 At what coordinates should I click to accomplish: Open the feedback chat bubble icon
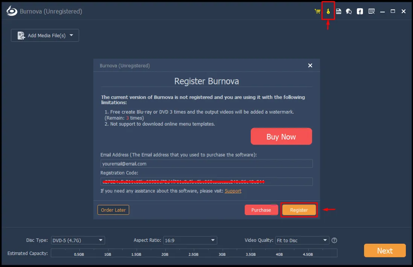tap(349, 11)
